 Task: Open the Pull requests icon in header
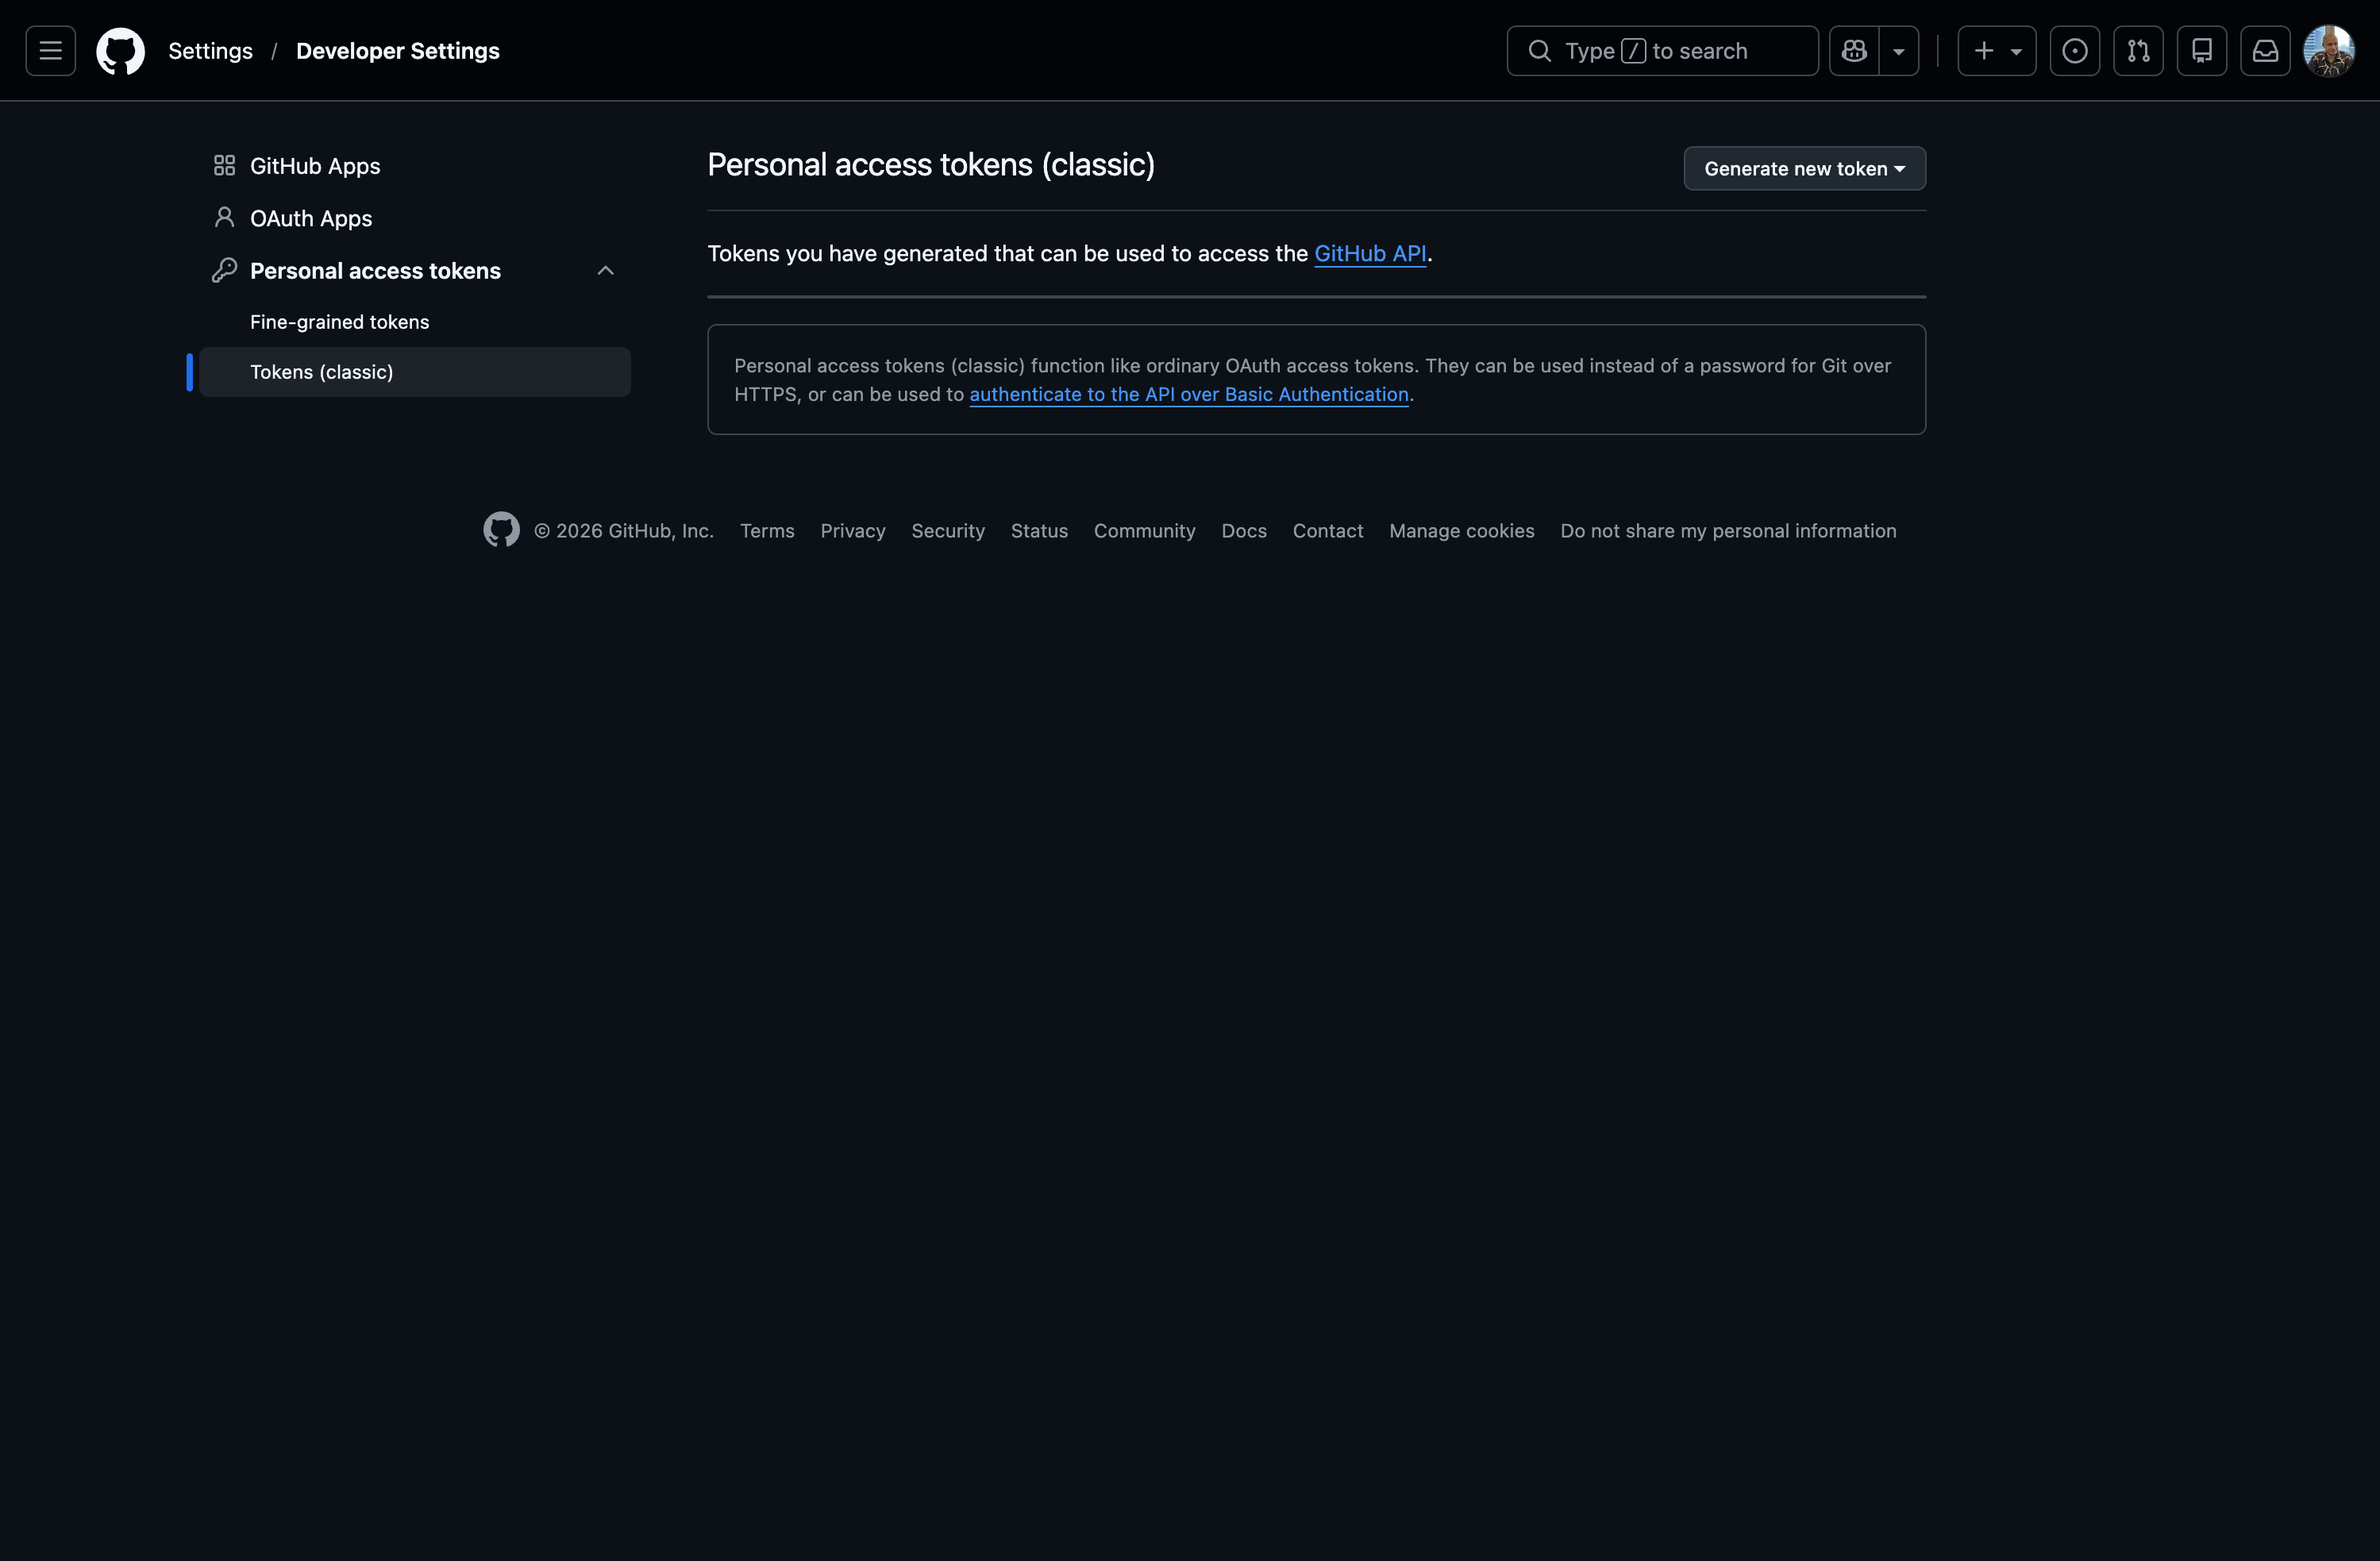(2138, 51)
